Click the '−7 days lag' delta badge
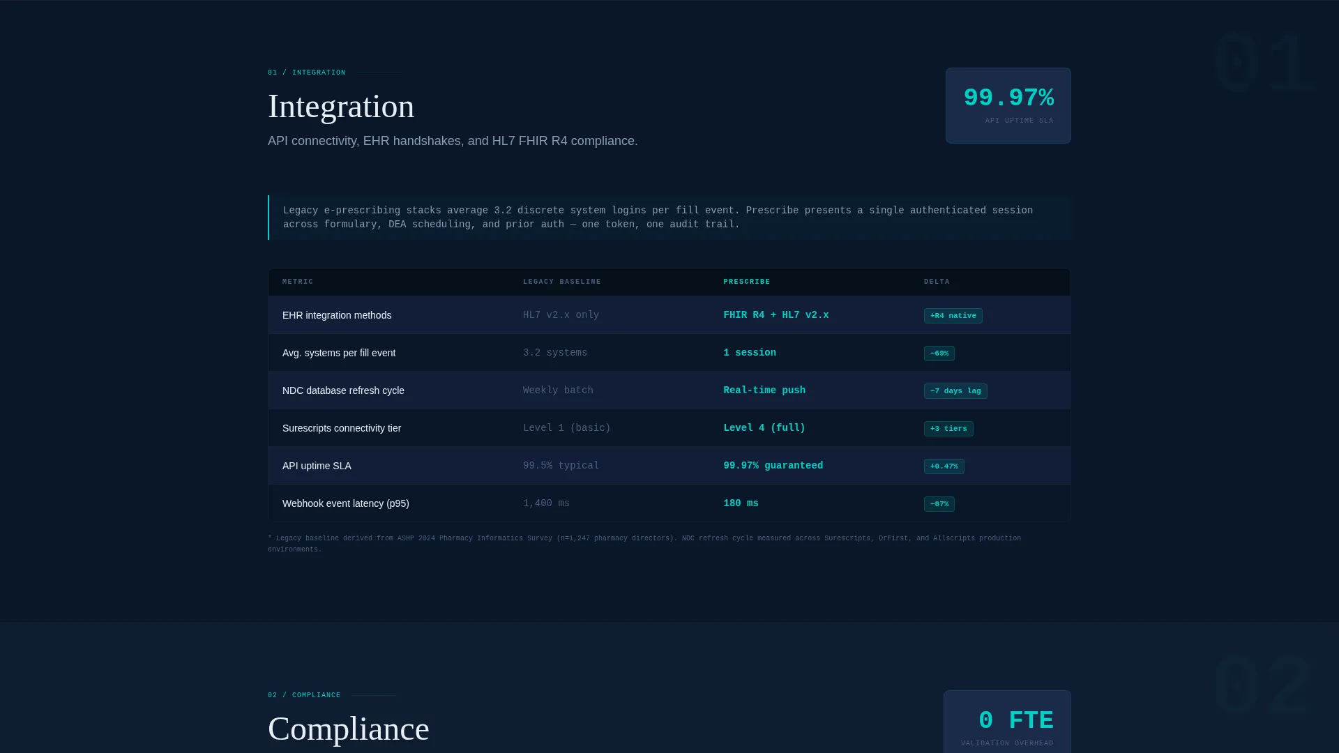 click(955, 391)
